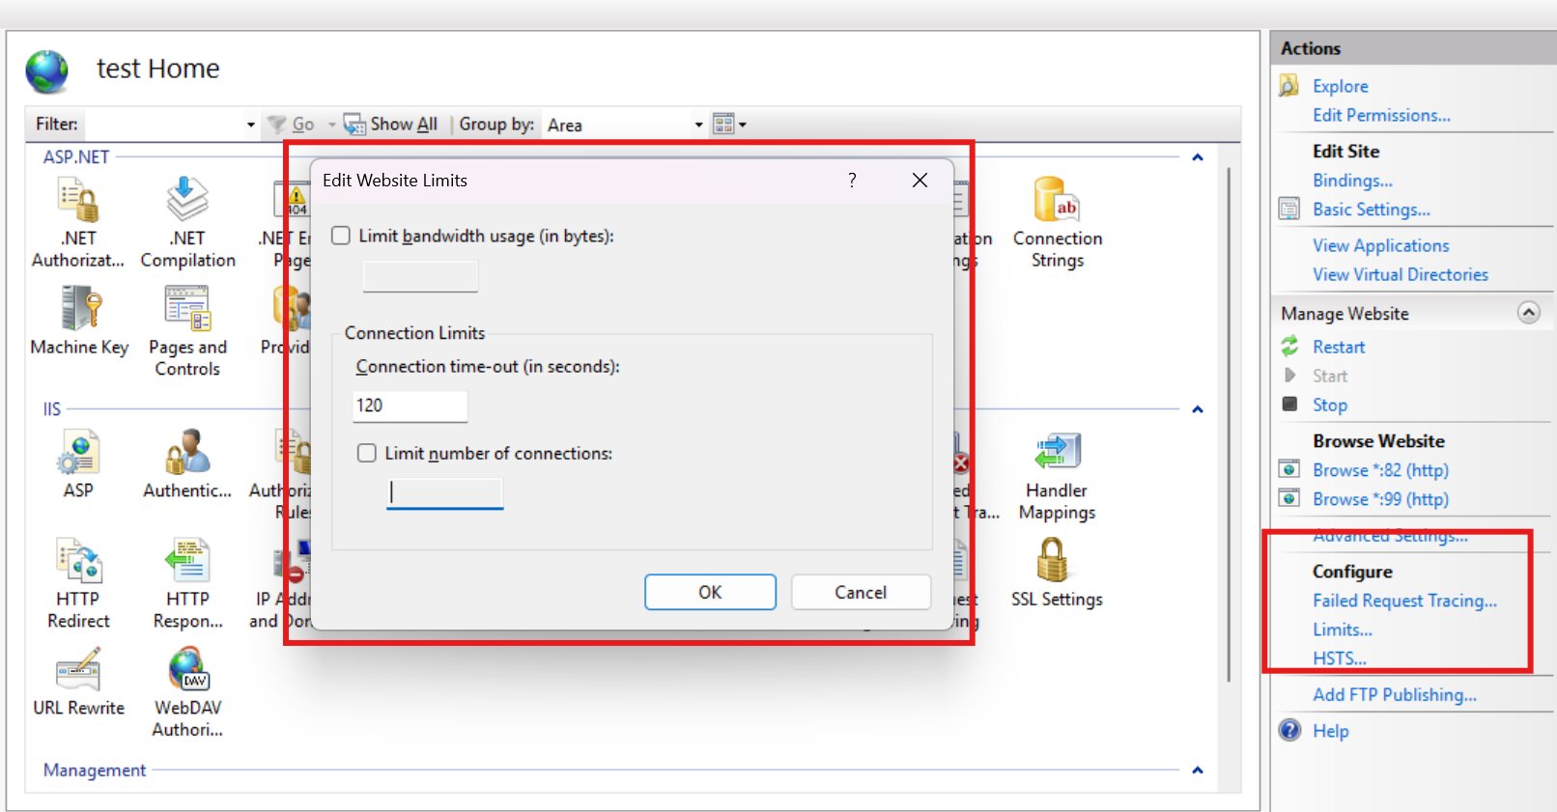Click the Help question mark icon
Image resolution: width=1557 pixels, height=812 pixels.
point(1290,730)
